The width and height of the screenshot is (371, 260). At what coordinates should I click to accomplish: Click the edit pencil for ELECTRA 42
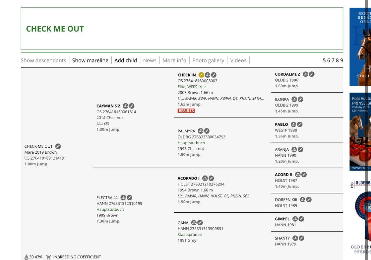pos(129,197)
